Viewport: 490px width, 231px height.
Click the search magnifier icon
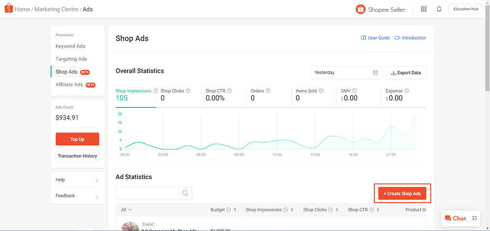pos(185,193)
